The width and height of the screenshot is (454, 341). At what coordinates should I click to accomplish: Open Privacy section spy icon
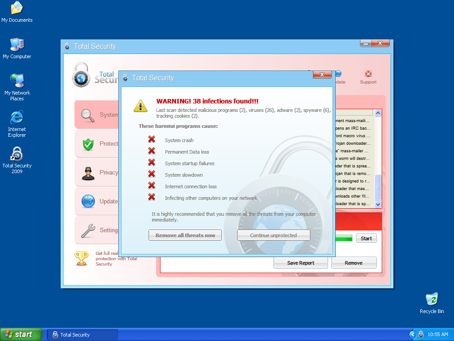point(88,173)
